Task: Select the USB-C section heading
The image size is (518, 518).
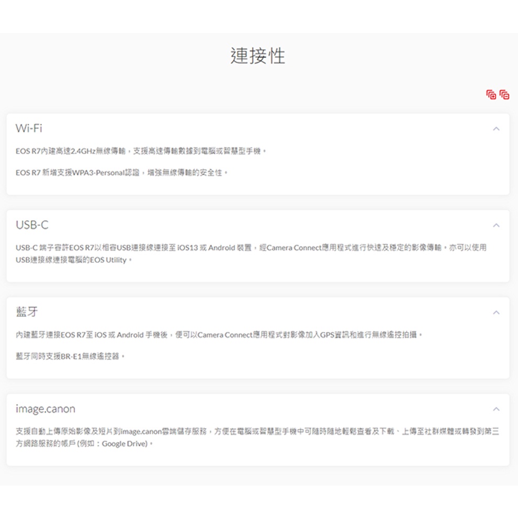Action: [32, 225]
